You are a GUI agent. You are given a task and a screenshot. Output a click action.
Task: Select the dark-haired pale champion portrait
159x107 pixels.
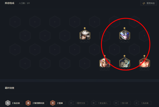point(125,62)
